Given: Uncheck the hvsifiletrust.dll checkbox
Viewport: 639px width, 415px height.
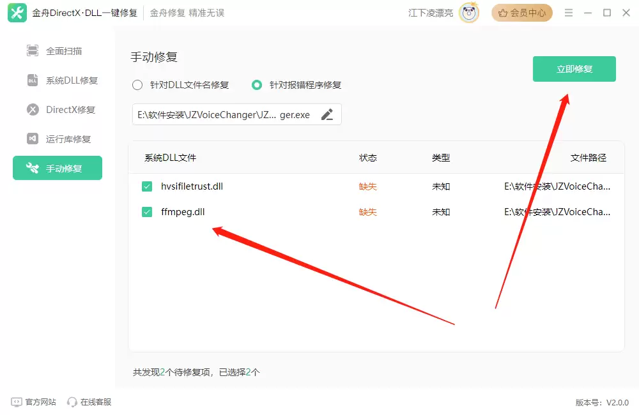Looking at the screenshot, I should click(x=147, y=186).
